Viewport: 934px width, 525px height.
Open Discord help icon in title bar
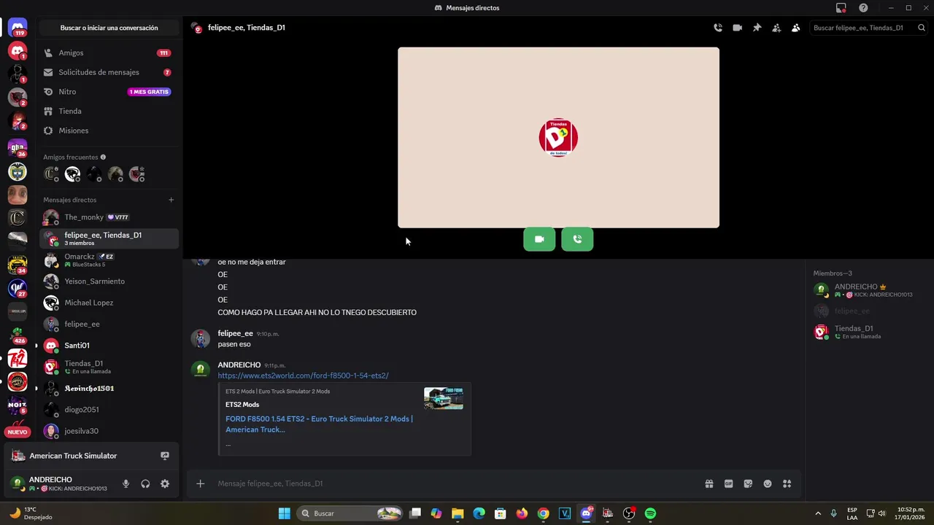[x=863, y=8]
